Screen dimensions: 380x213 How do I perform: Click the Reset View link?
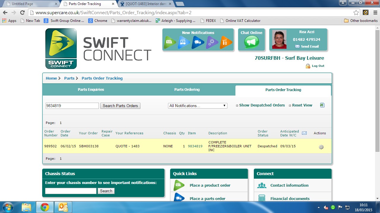(302, 105)
